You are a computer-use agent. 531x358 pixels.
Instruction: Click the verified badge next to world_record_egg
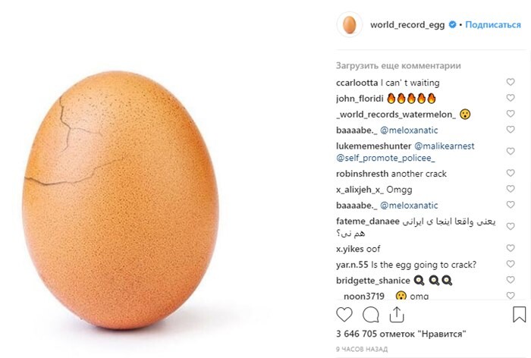click(x=452, y=24)
